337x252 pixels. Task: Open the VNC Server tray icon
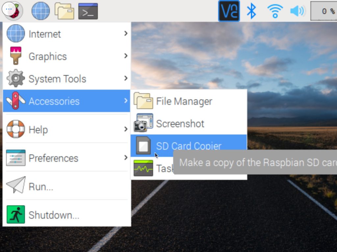[x=229, y=11]
